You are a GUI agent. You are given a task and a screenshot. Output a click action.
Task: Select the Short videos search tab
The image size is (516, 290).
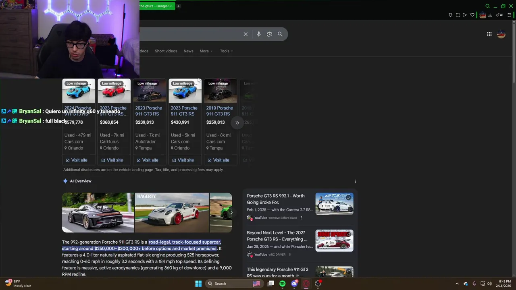tap(166, 51)
